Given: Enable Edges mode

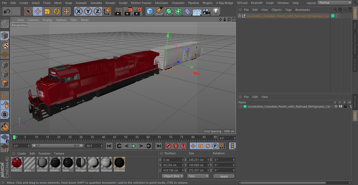Looking at the screenshot, I should (x=5, y=74).
